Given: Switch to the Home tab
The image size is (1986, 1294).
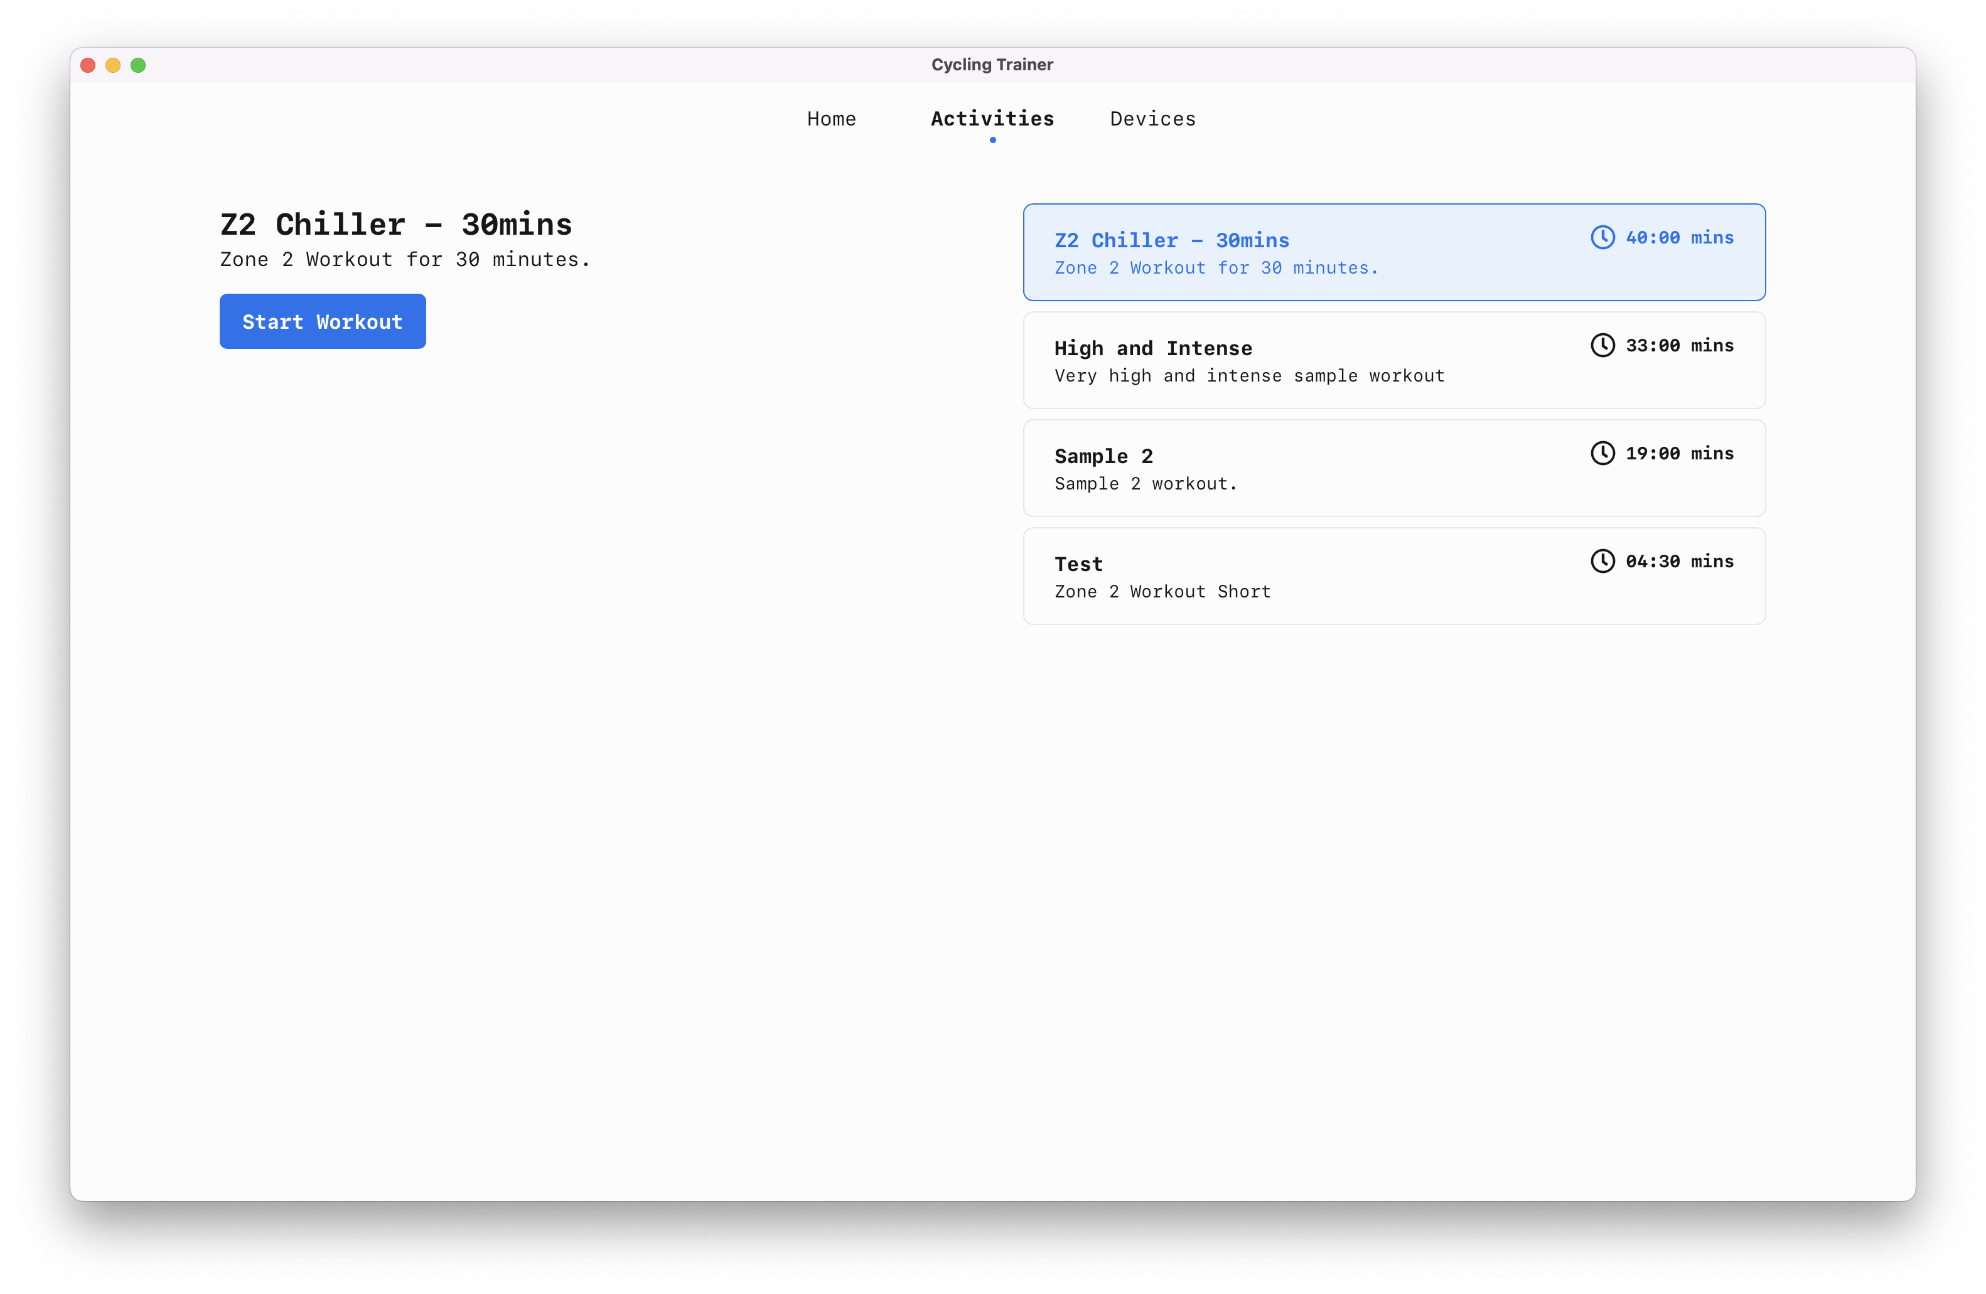Looking at the screenshot, I should [x=831, y=119].
